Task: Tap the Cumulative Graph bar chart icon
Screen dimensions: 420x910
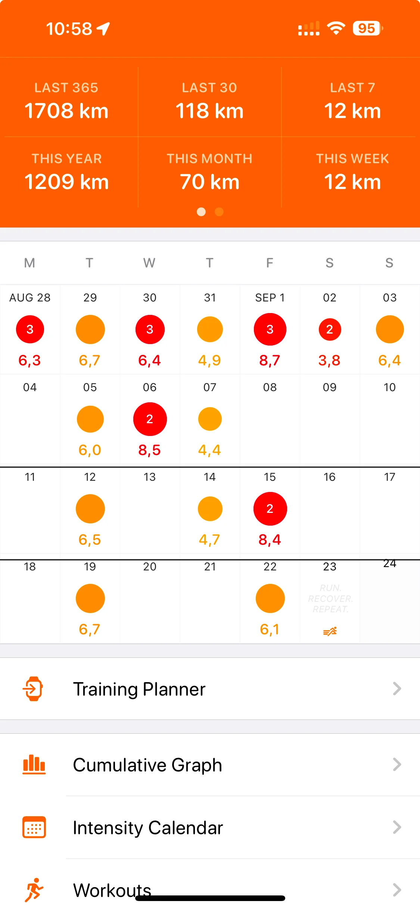Action: pos(34,764)
